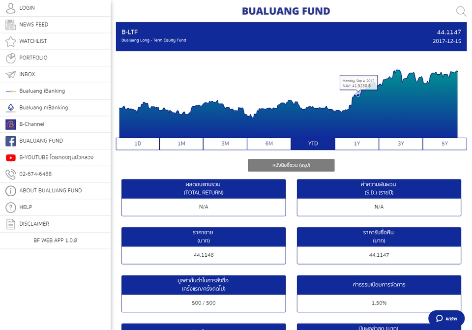472x330 pixels.
Task: Show the 1Y chart range
Action: click(x=357, y=144)
